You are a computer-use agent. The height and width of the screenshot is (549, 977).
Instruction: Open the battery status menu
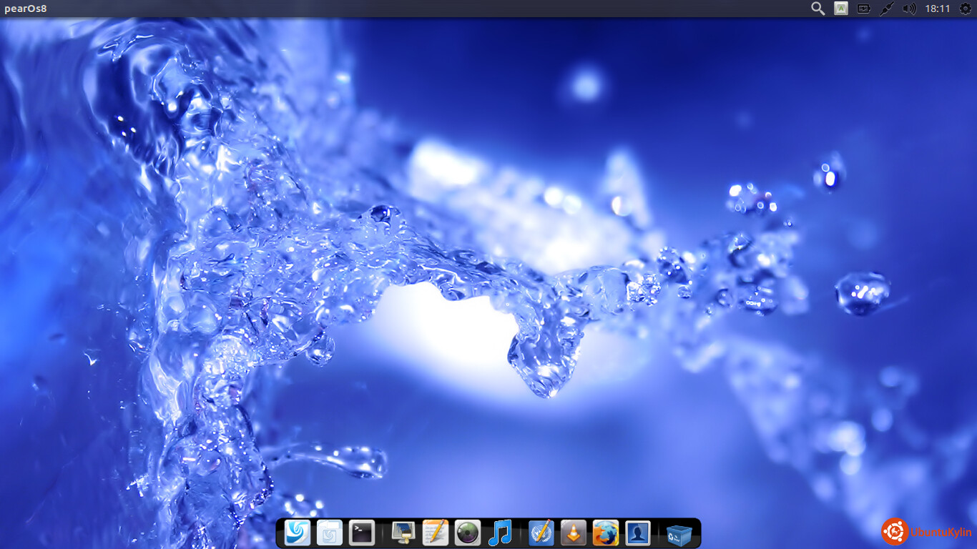(x=864, y=9)
